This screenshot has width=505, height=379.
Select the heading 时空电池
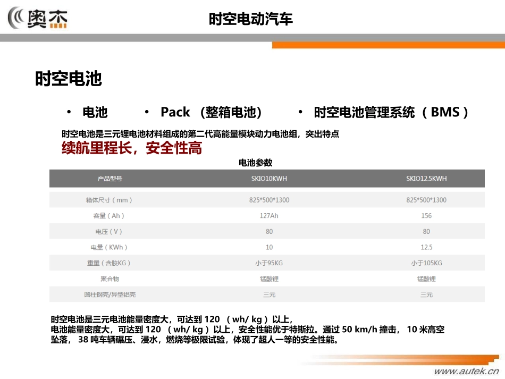(x=68, y=79)
